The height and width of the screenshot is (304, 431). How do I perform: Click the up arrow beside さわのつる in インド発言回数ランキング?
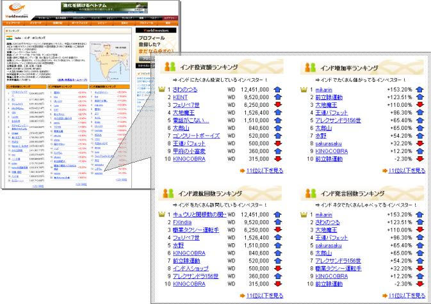pyautogui.click(x=419, y=222)
